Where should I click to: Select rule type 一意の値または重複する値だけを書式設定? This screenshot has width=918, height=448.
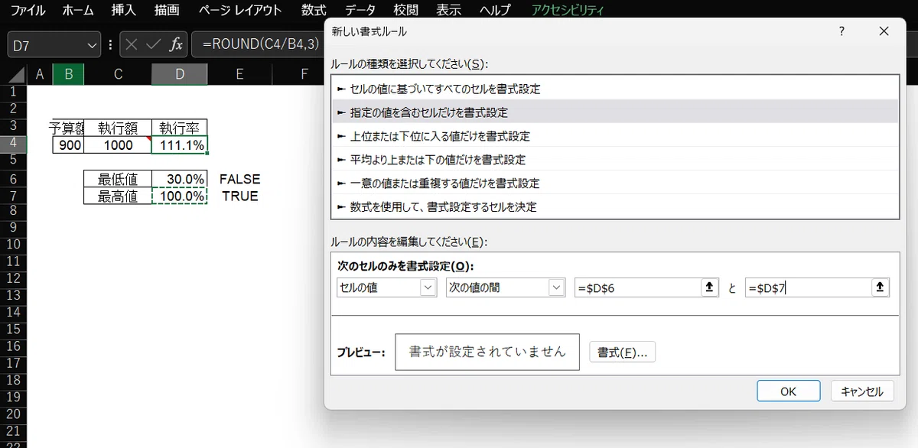coord(617,183)
